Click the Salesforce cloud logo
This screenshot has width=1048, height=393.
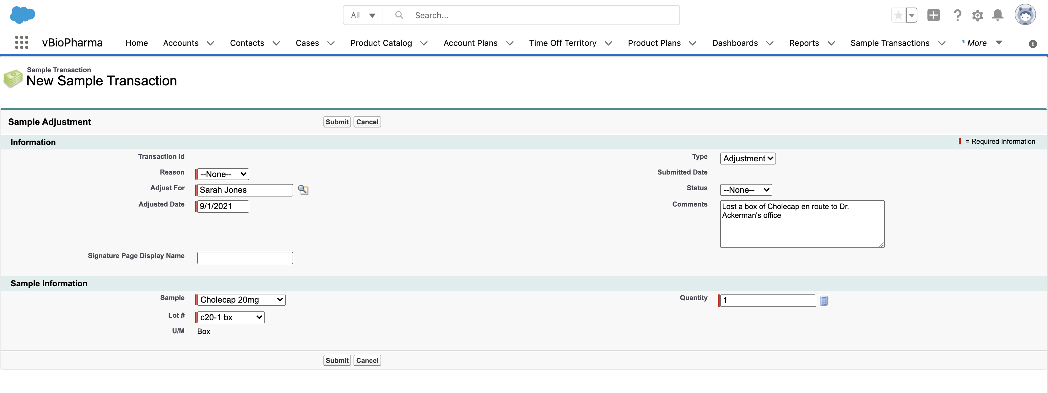tap(22, 15)
